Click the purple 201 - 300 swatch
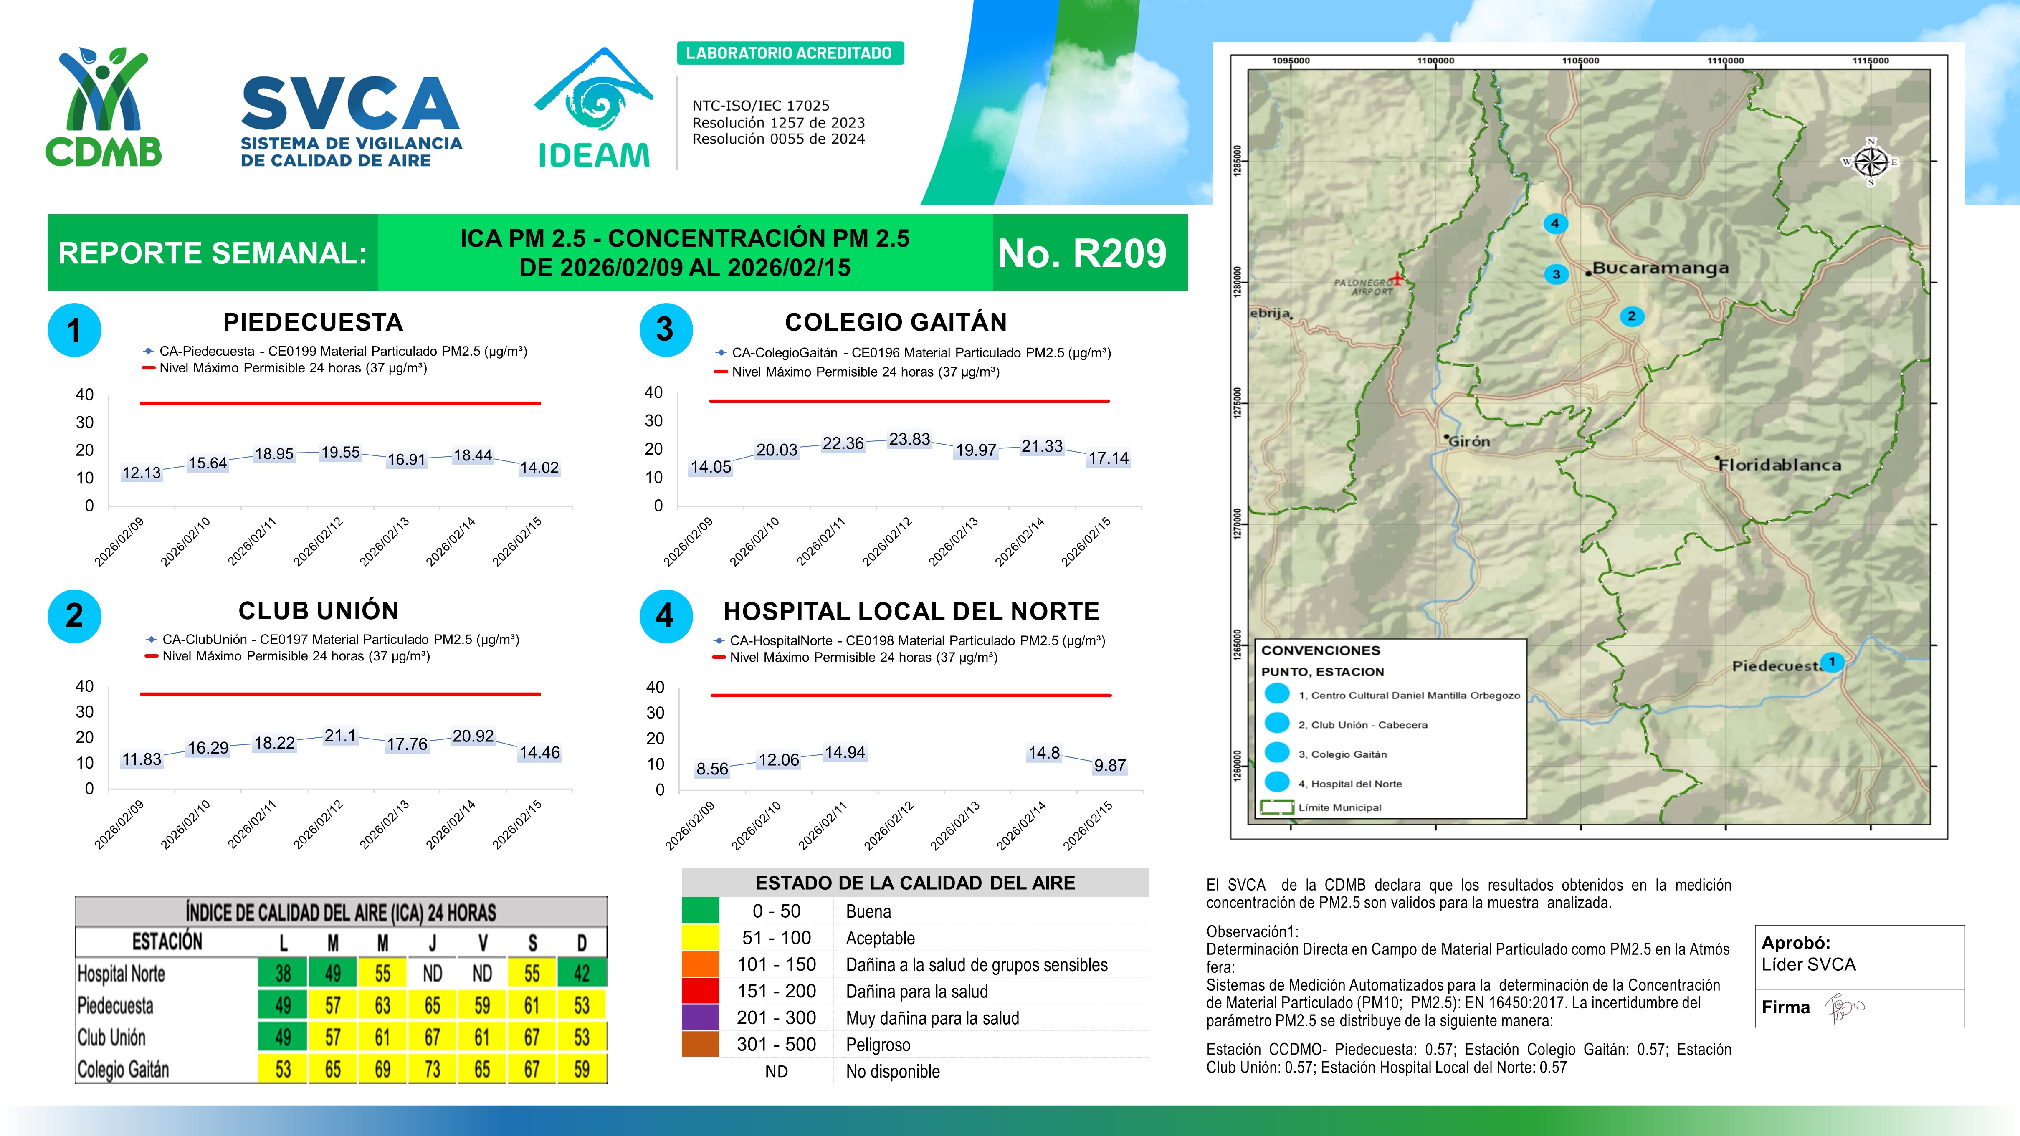This screenshot has width=2020, height=1136. (700, 1017)
